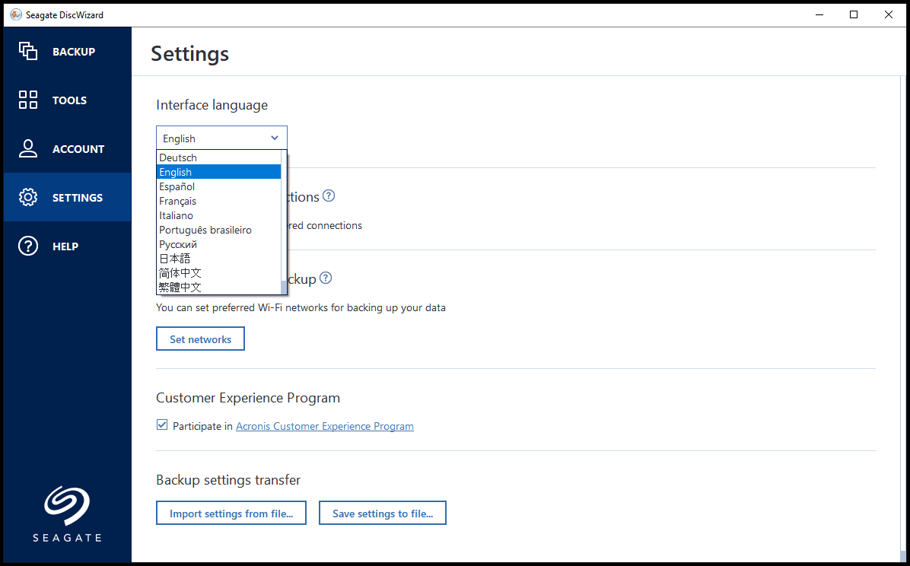This screenshot has width=910, height=566.
Task: Click the Seagate logo in sidebar
Action: [x=67, y=514]
